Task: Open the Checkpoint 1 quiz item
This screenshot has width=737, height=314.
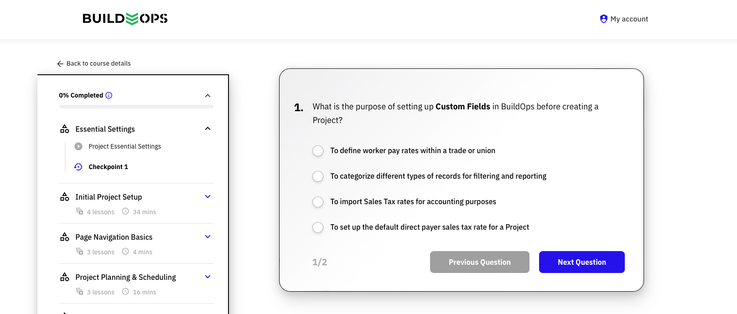Action: 109,167
